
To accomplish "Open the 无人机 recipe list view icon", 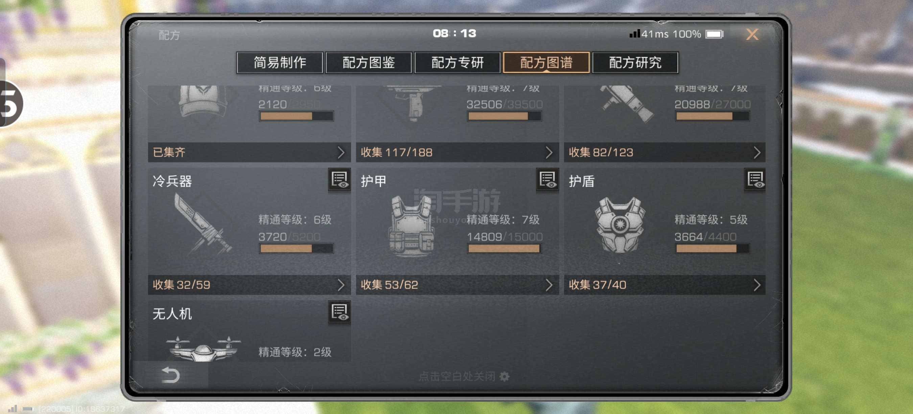I will (x=339, y=312).
